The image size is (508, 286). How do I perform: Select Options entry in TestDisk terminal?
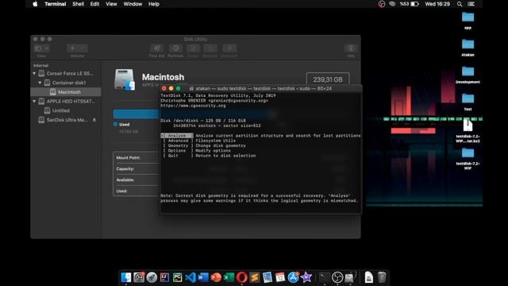(178, 151)
